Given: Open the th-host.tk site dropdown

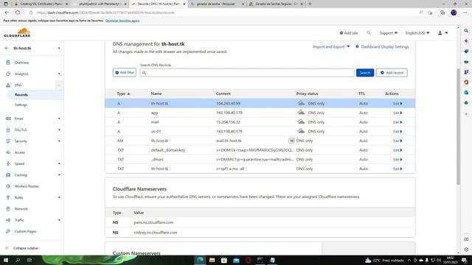Looking at the screenshot, I should tap(59, 48).
